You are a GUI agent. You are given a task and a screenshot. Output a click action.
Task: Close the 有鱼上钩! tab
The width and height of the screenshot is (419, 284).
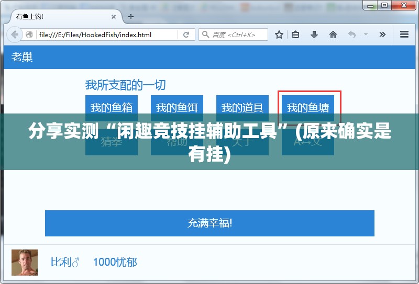click(x=114, y=17)
